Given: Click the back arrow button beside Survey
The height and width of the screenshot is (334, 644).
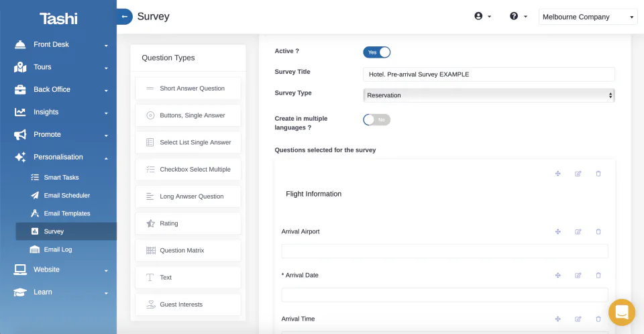Looking at the screenshot, I should pos(124,17).
